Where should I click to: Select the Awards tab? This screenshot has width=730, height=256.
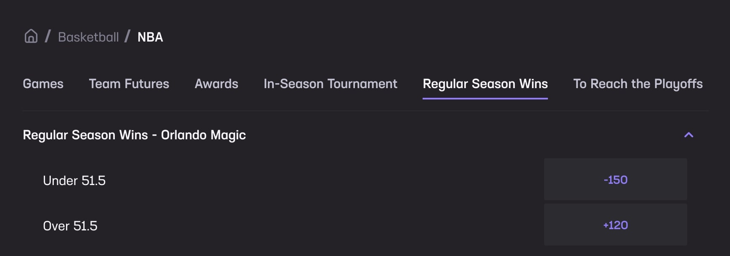pos(216,84)
